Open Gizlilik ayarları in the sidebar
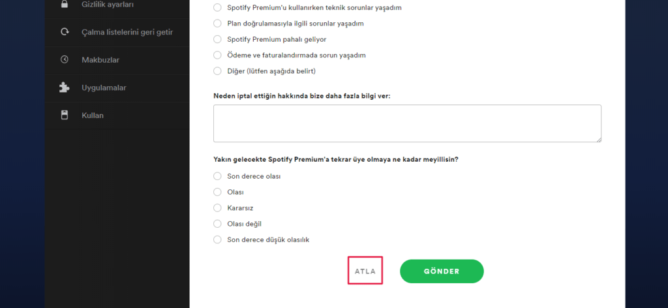668x308 pixels. [x=108, y=5]
